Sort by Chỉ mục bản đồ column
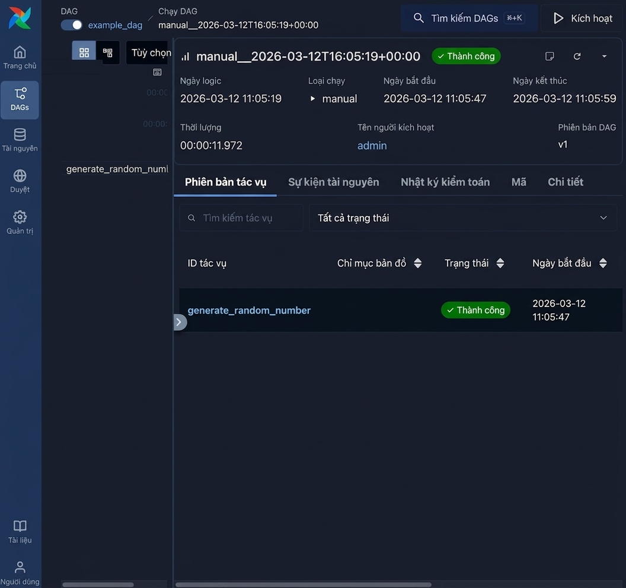This screenshot has height=588, width=626. (x=379, y=263)
